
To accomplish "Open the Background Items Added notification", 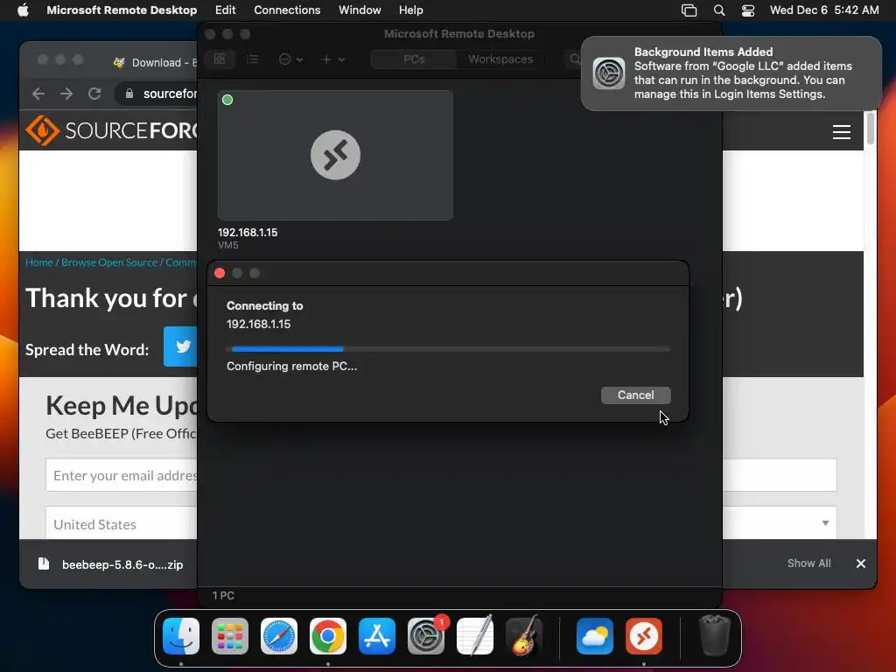I will (731, 73).
